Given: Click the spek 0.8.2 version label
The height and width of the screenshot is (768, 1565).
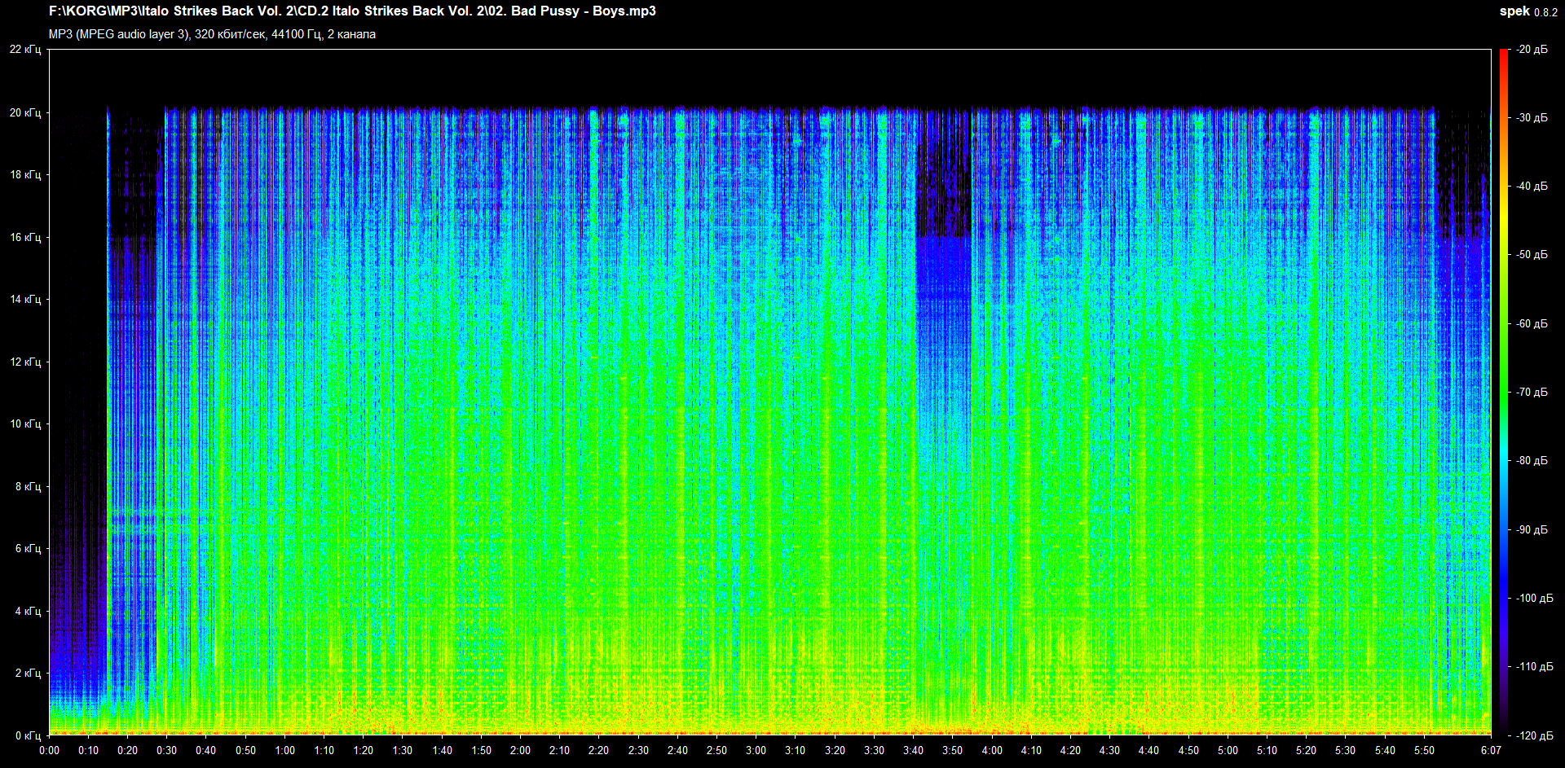Looking at the screenshot, I should point(1528,11).
